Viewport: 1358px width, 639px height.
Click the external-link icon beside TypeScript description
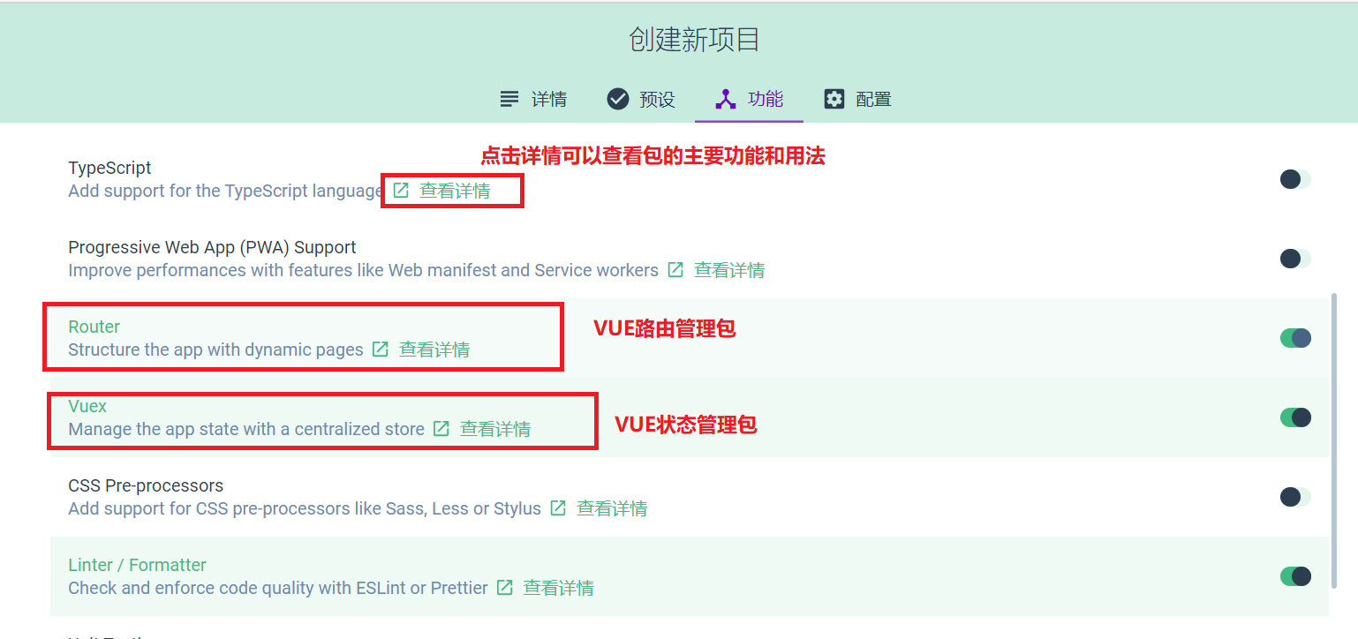401,191
